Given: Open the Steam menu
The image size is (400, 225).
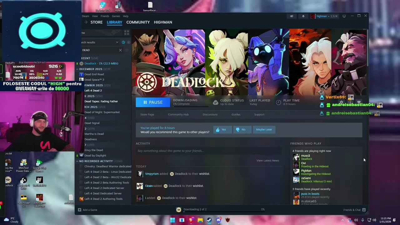Looking at the screenshot, I should tap(85, 16).
